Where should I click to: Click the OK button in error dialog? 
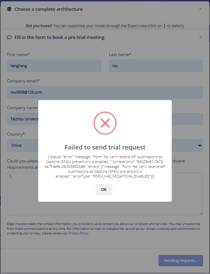tap(104, 190)
